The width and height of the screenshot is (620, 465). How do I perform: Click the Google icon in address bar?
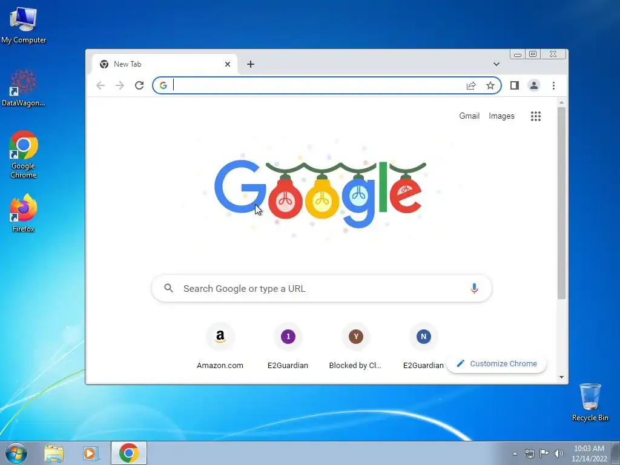click(x=163, y=85)
